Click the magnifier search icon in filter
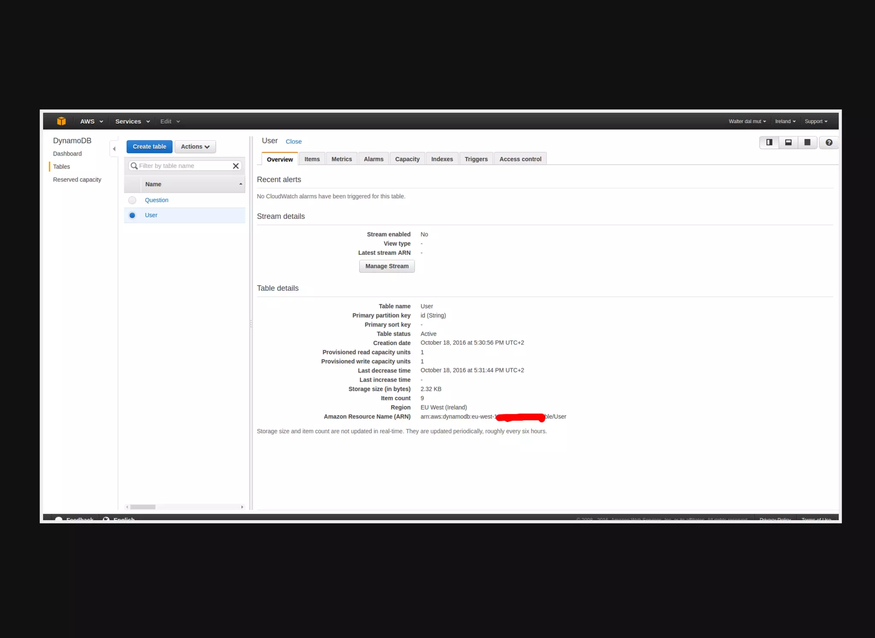The width and height of the screenshot is (875, 638). tap(134, 166)
